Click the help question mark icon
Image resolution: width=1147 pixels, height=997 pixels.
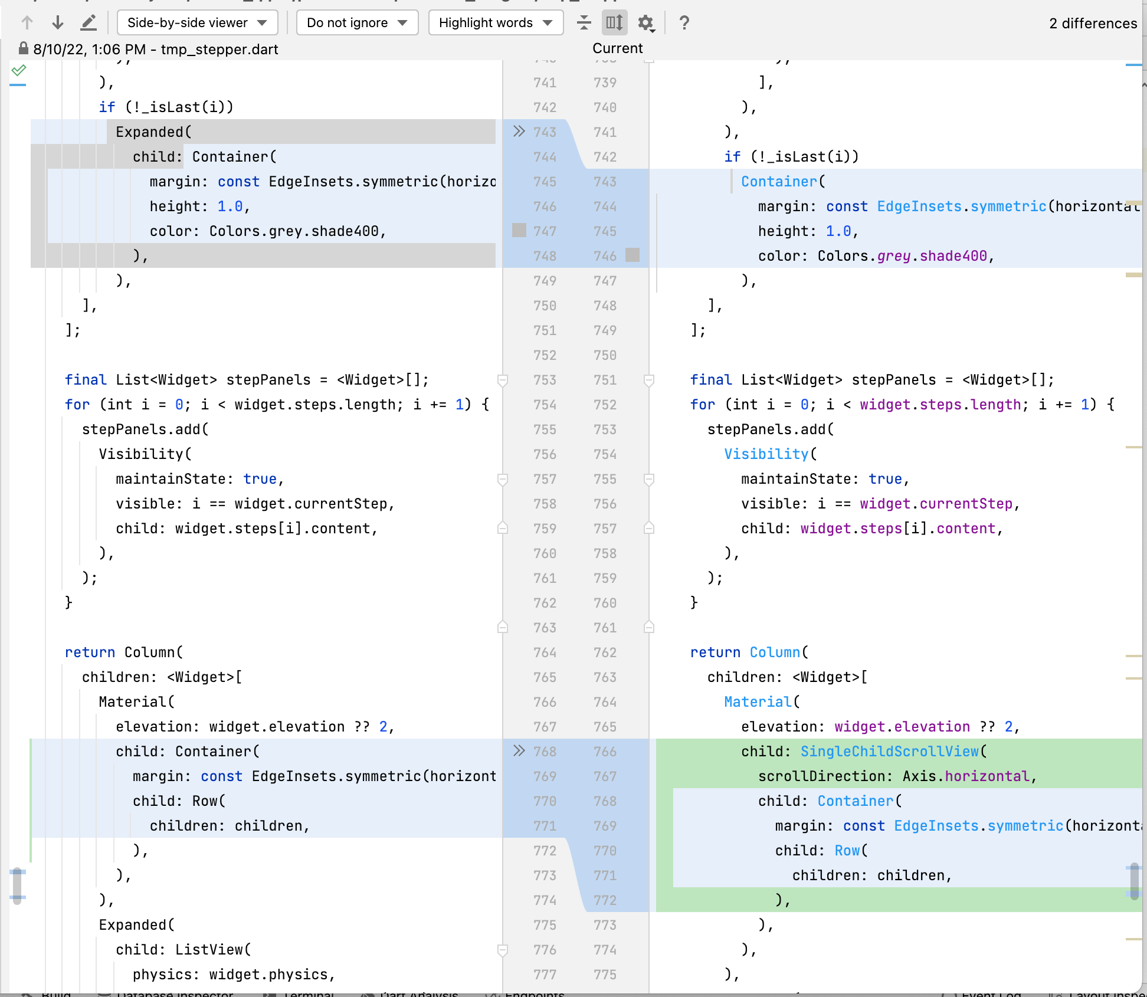pos(684,22)
